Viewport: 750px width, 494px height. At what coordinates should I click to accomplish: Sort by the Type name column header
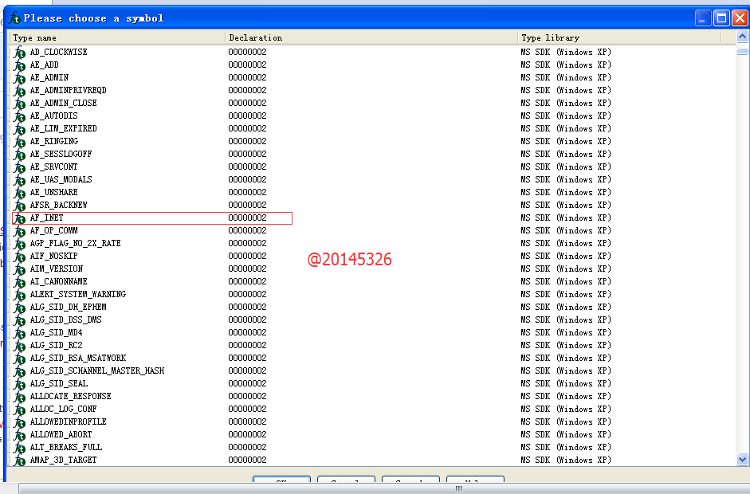pyautogui.click(x=117, y=37)
